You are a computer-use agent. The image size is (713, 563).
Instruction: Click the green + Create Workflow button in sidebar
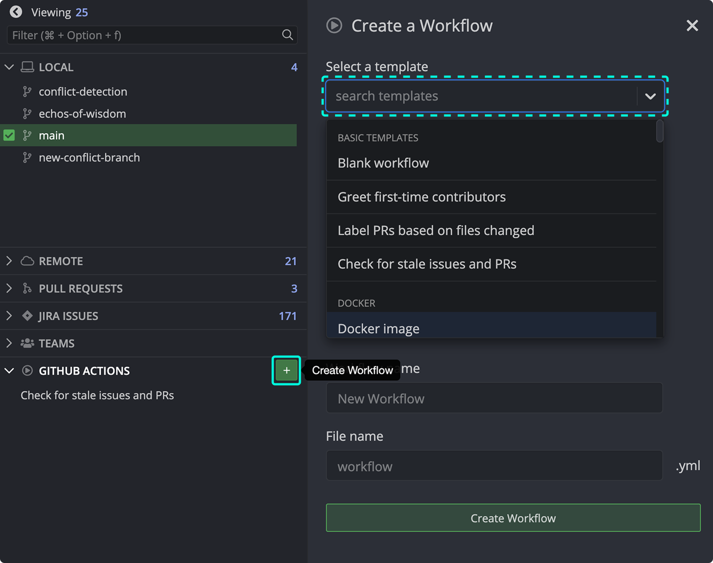(286, 370)
